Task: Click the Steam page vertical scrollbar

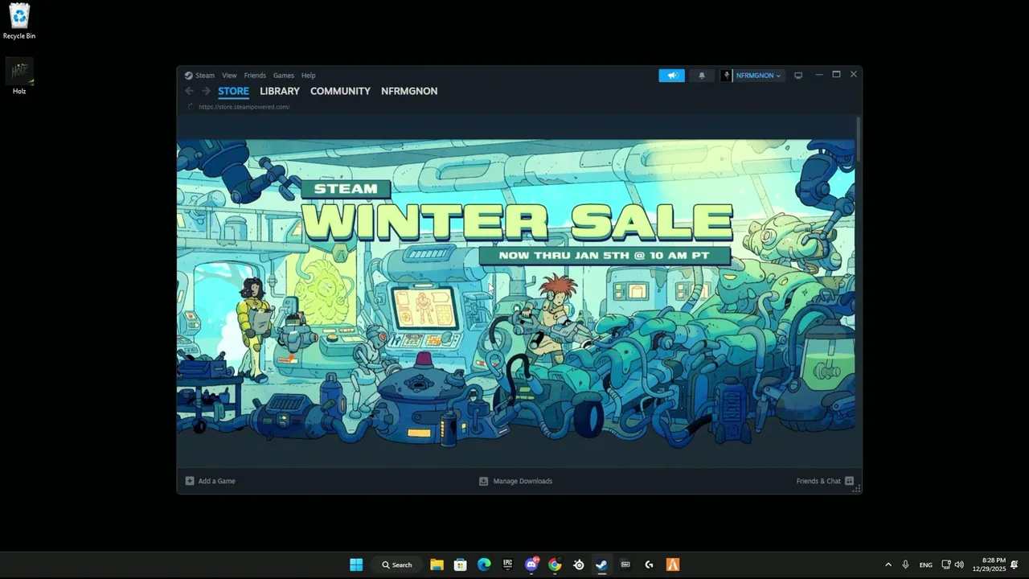Action: coord(859,138)
